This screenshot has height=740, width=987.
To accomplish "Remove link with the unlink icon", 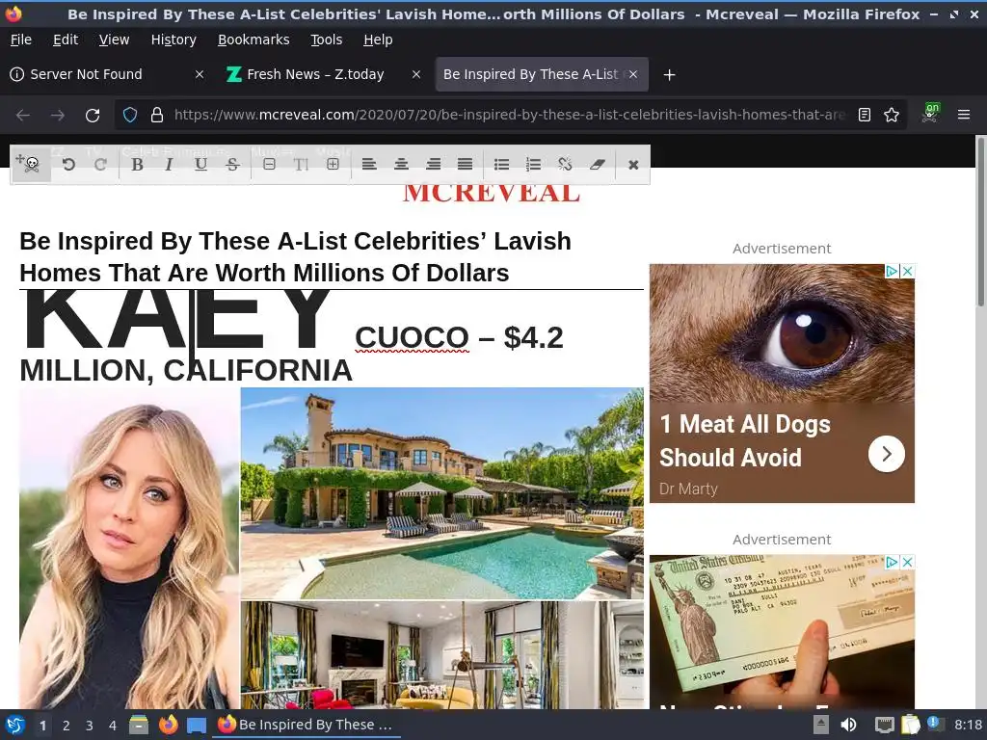I will point(565,164).
